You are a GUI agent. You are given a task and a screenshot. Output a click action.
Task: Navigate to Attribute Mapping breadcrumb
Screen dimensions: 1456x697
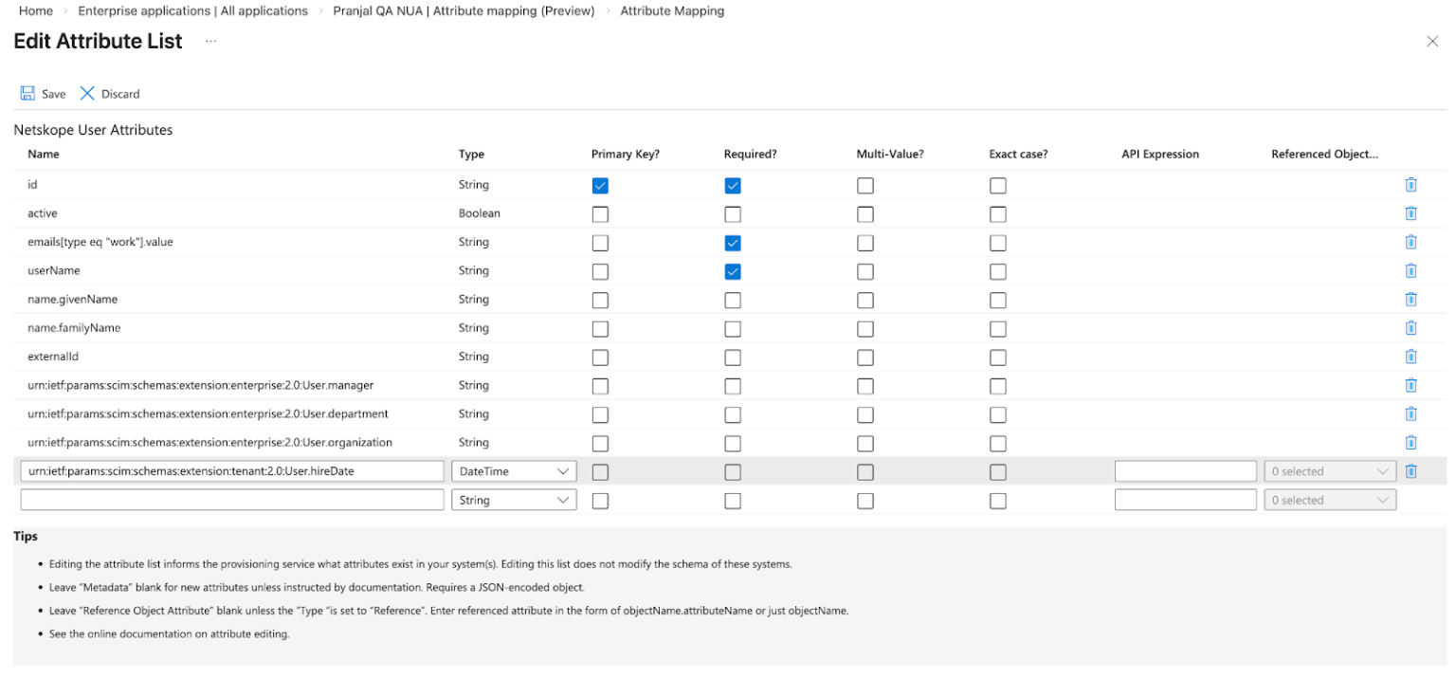672,11
